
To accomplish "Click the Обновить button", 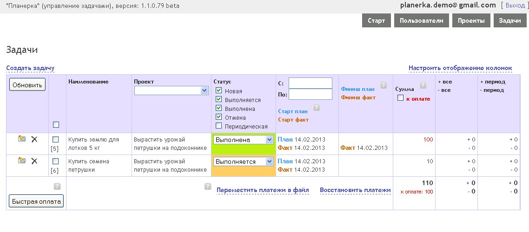I will tap(27, 85).
